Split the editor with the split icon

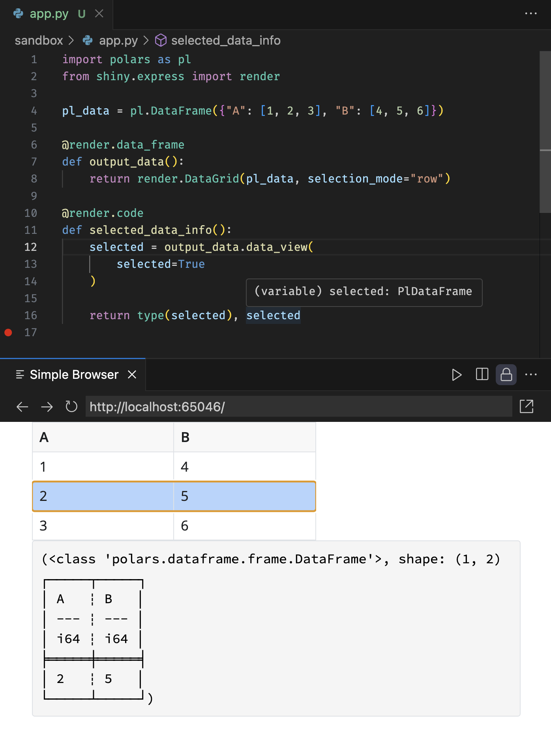pyautogui.click(x=482, y=374)
